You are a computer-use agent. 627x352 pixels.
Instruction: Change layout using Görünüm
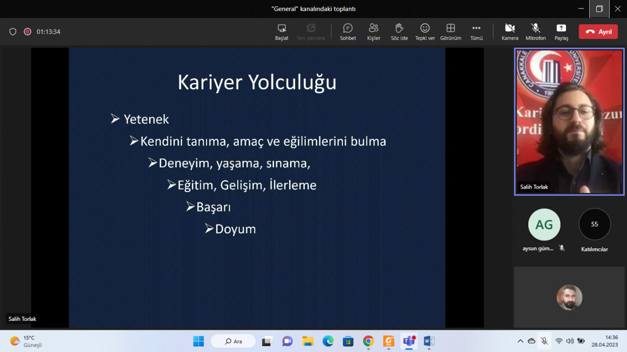[x=451, y=32]
